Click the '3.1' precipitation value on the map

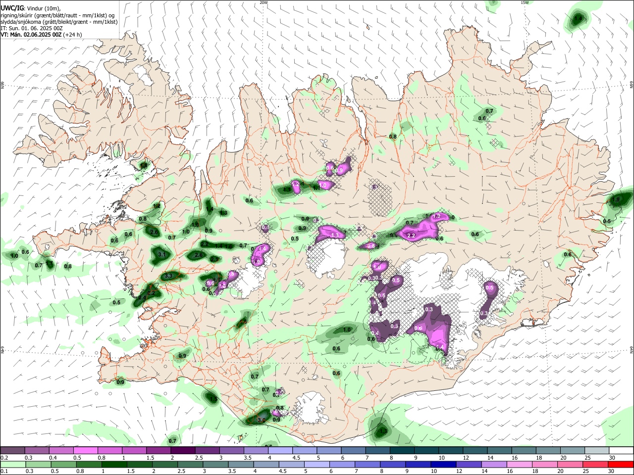[x=161, y=254]
